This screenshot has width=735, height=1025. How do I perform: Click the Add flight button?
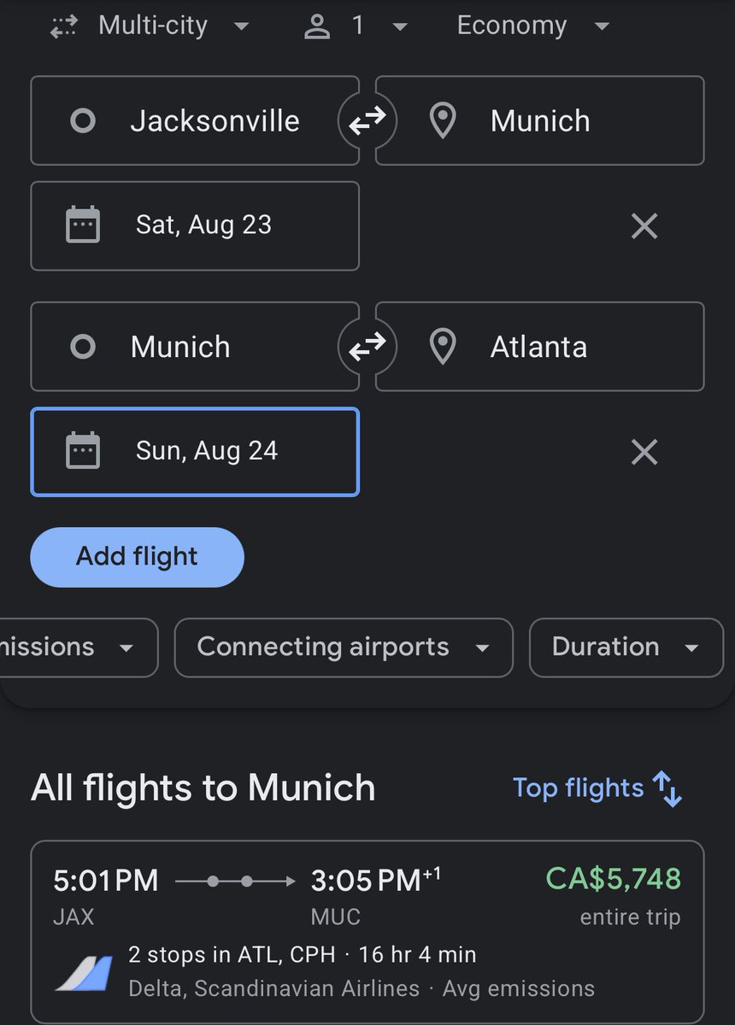tap(137, 557)
